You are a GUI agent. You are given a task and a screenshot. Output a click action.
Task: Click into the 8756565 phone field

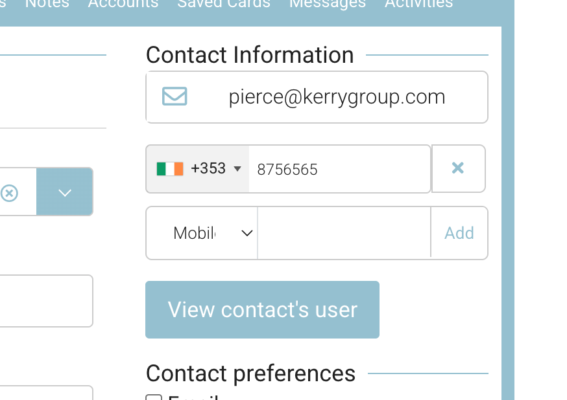(339, 169)
